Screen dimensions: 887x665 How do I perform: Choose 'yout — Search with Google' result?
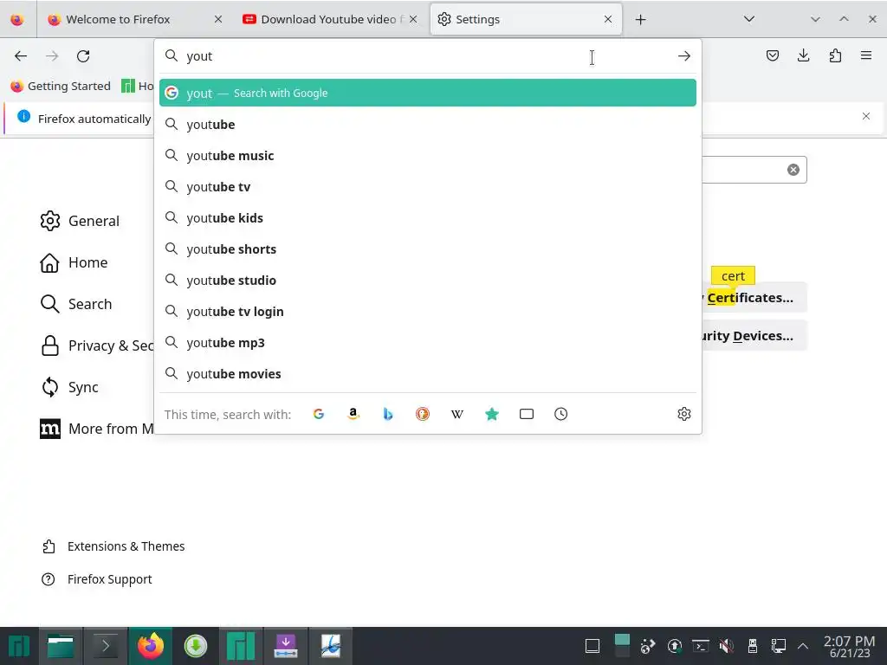click(428, 93)
